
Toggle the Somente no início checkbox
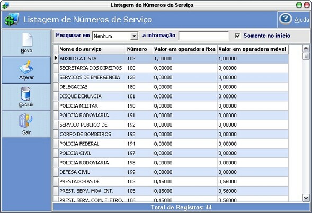[x=238, y=35]
